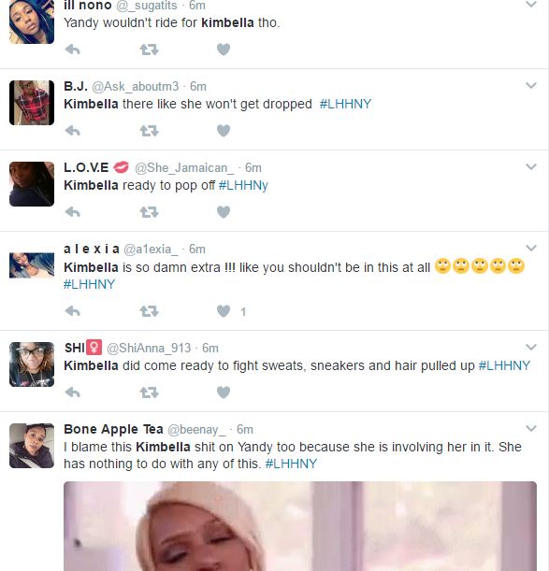Open the image attached to Bone Apple Tea's tweet
The image size is (549, 571).
pos(300,526)
